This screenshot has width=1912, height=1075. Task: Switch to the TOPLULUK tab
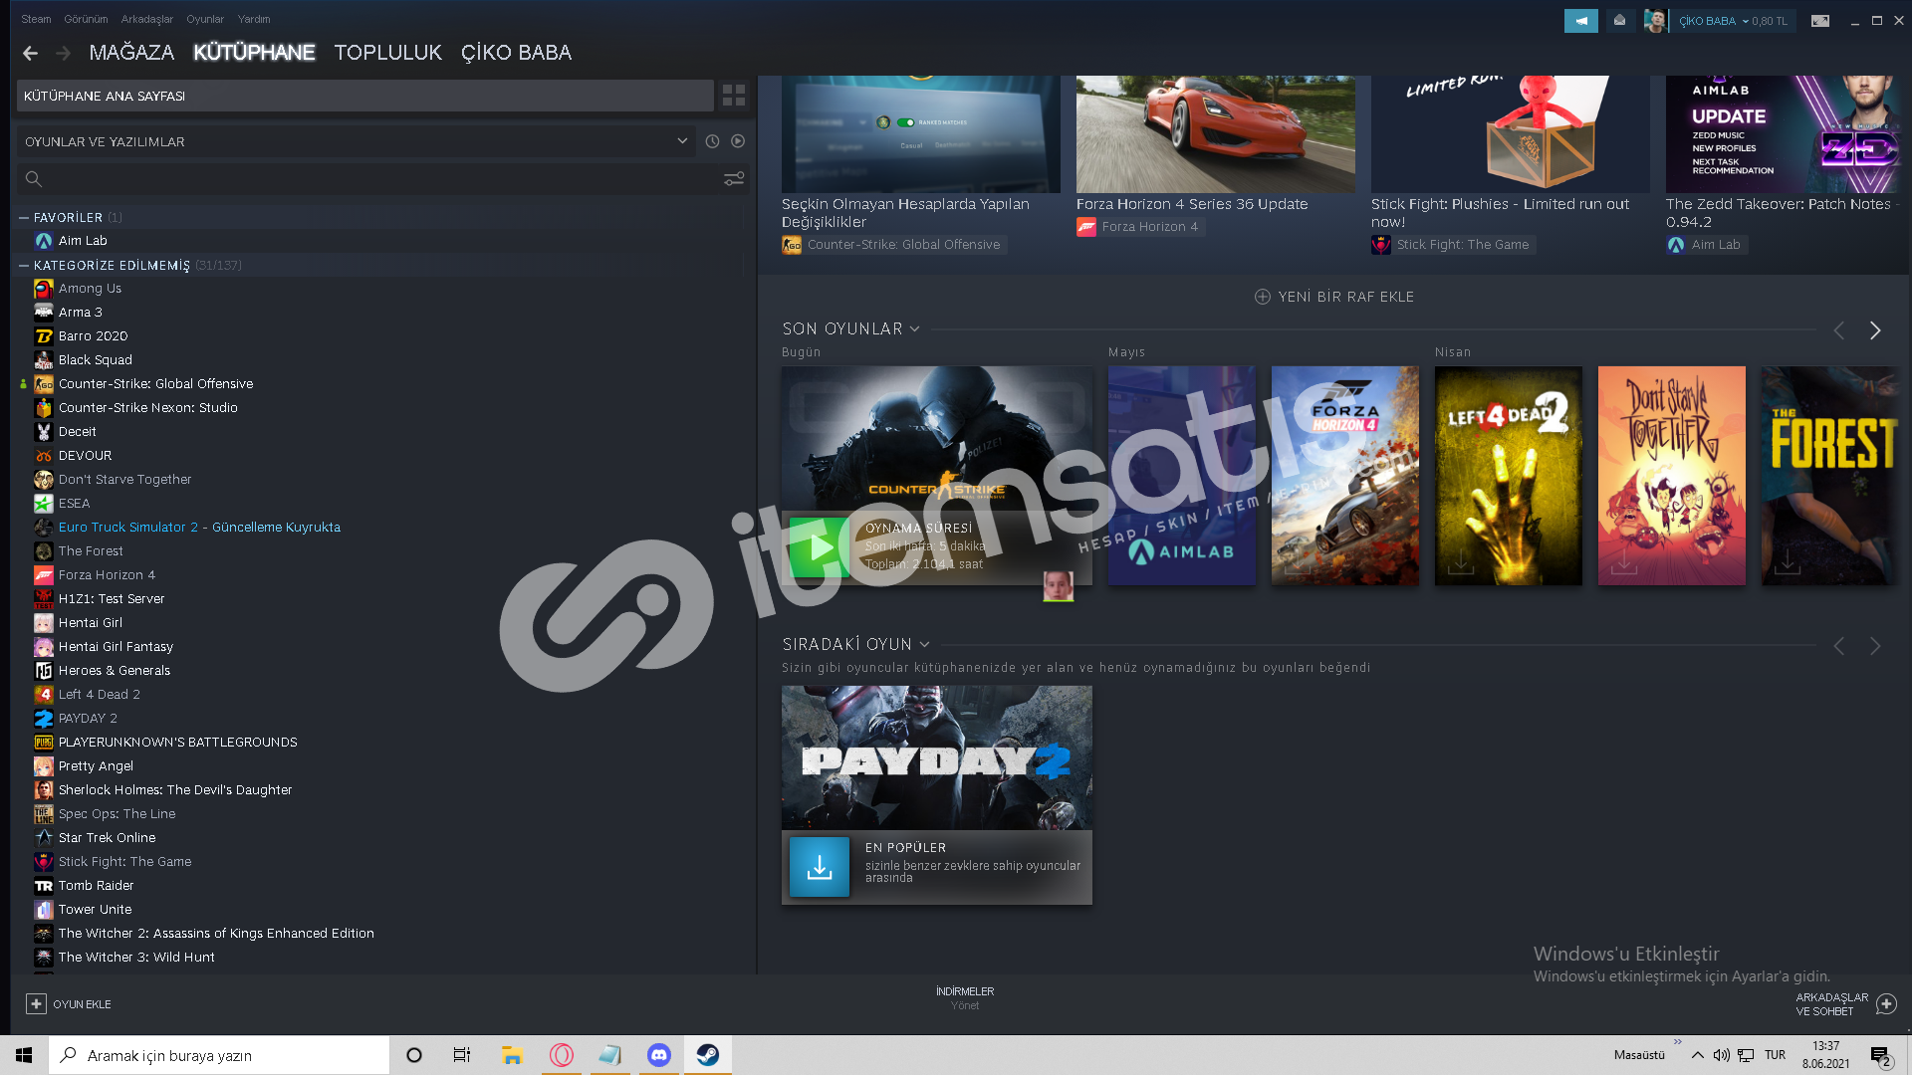coord(387,53)
